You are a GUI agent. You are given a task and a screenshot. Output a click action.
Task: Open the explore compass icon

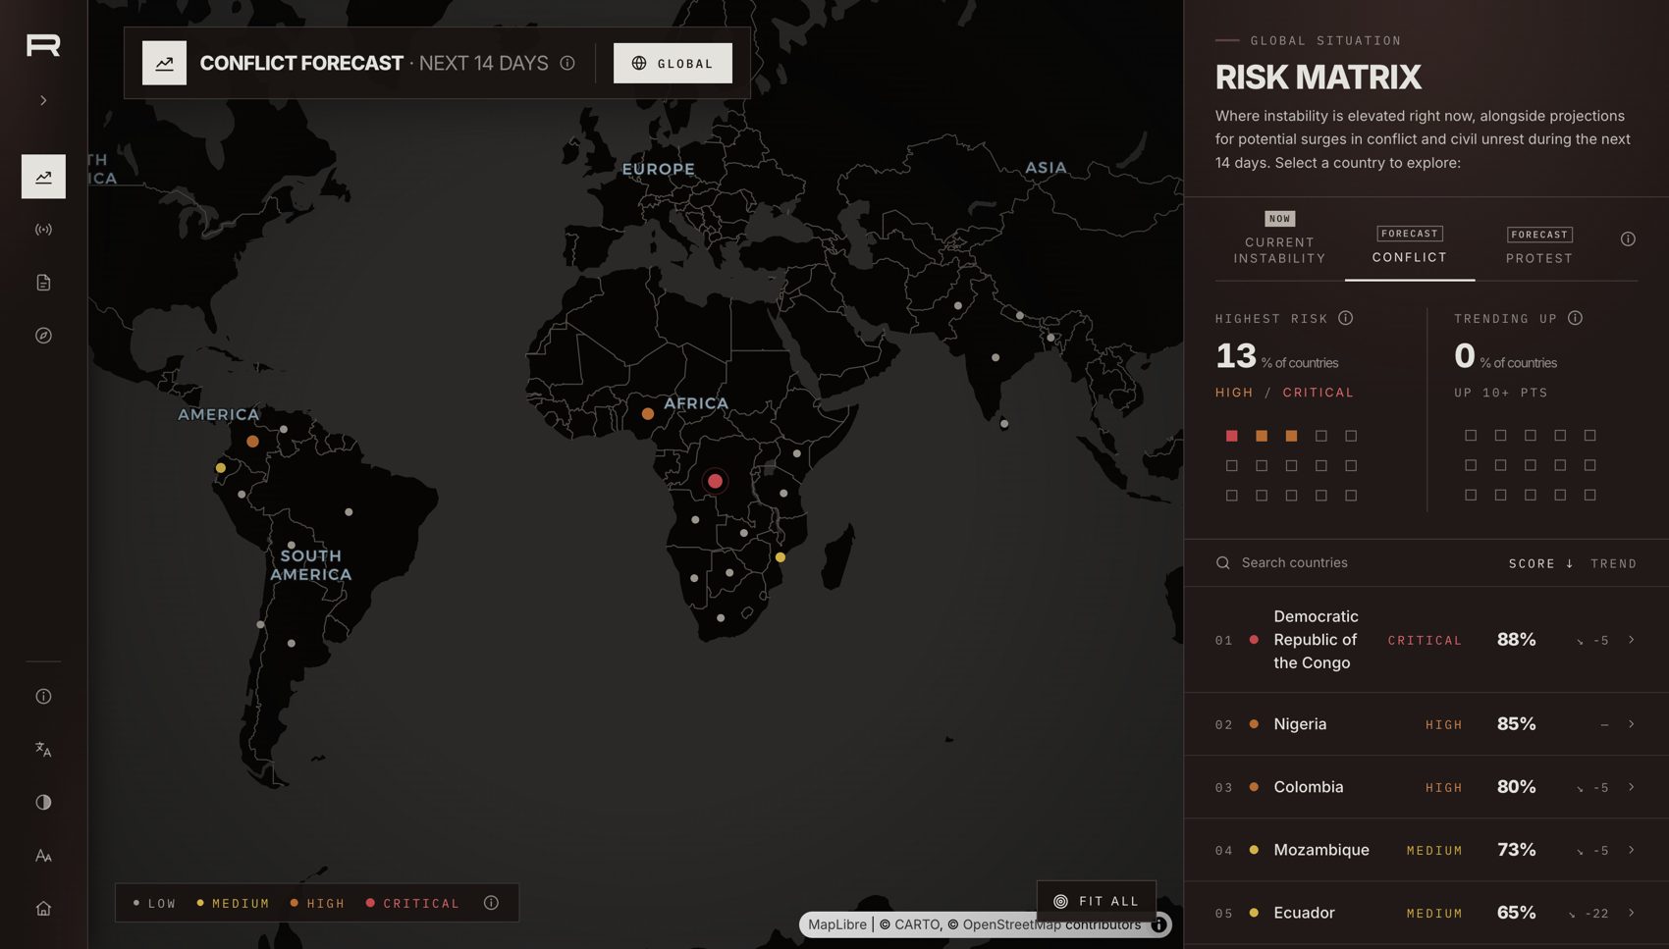pos(43,336)
